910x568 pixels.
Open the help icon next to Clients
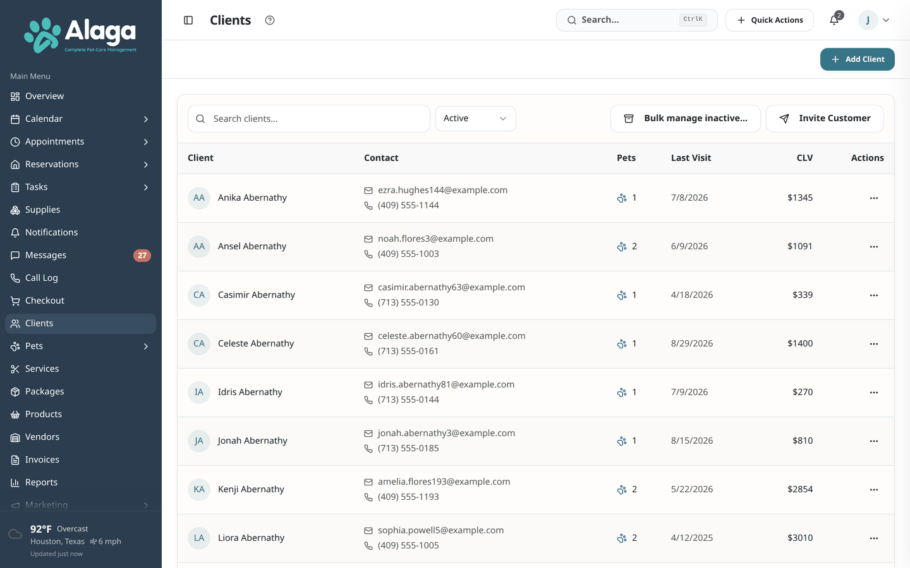tap(270, 20)
